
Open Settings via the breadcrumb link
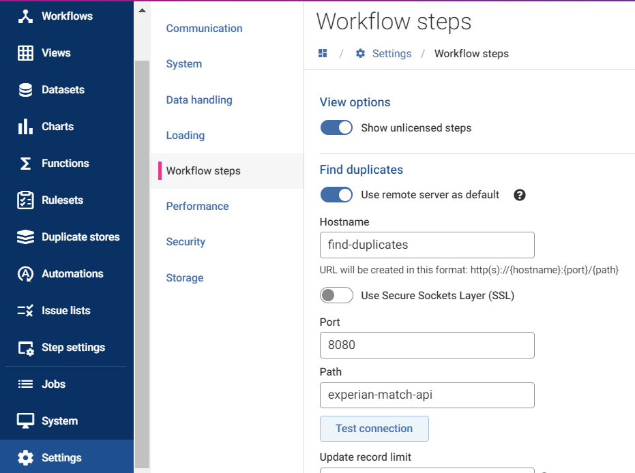tap(391, 53)
